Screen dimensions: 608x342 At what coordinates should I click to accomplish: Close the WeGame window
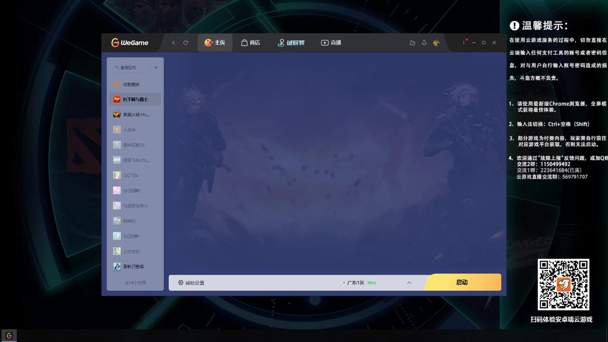494,43
